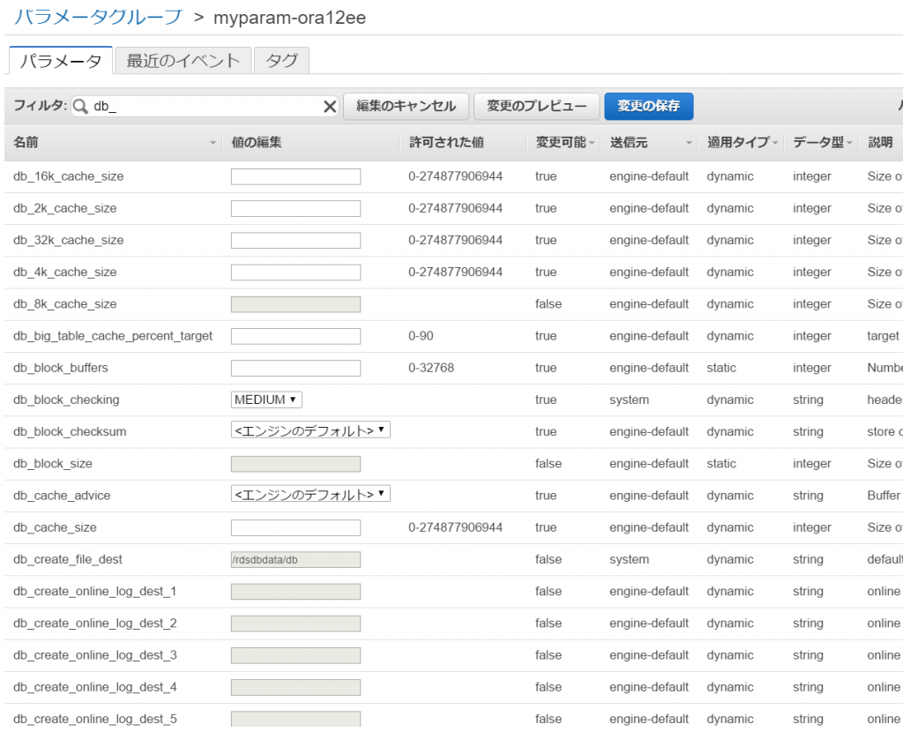The width and height of the screenshot is (903, 732).
Task: Select the db_create_online_log_dest_1 parameter name
Action: coord(95,592)
